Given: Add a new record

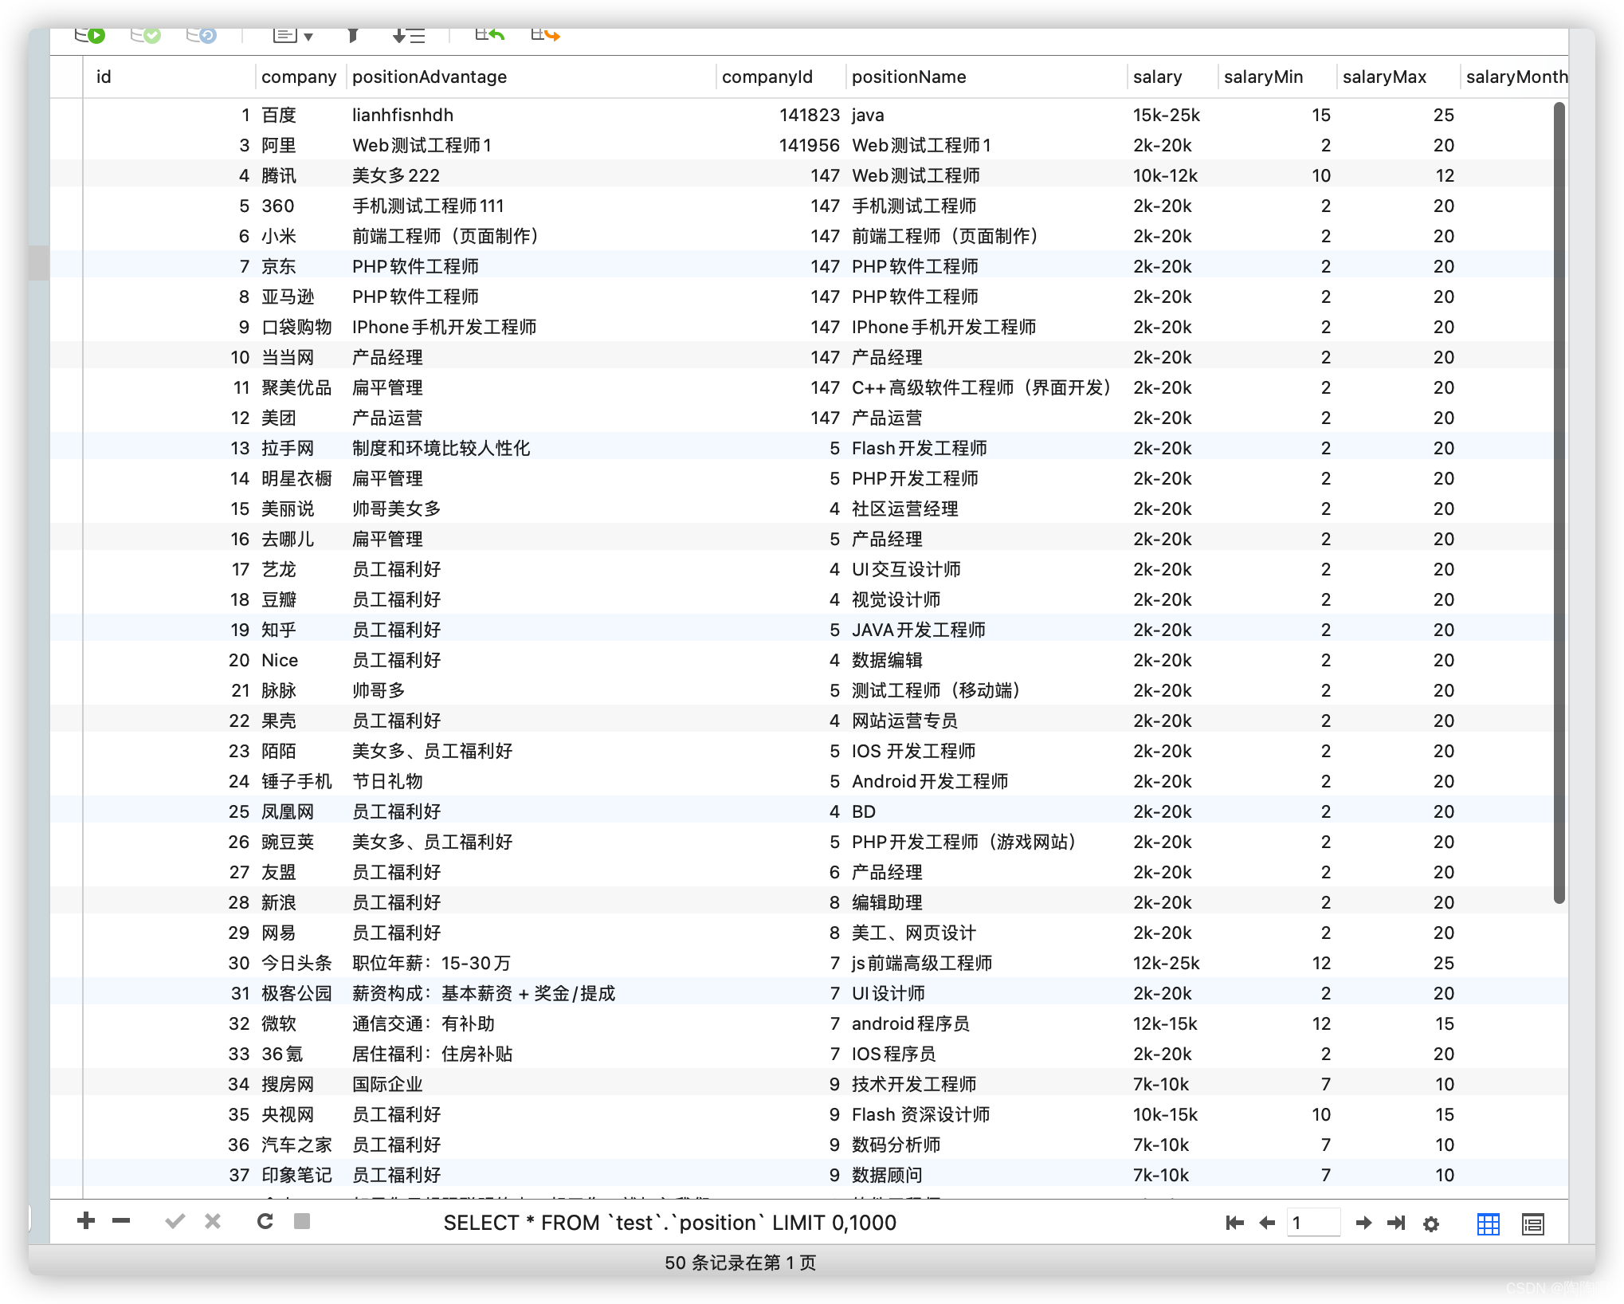Looking at the screenshot, I should coord(84,1222).
